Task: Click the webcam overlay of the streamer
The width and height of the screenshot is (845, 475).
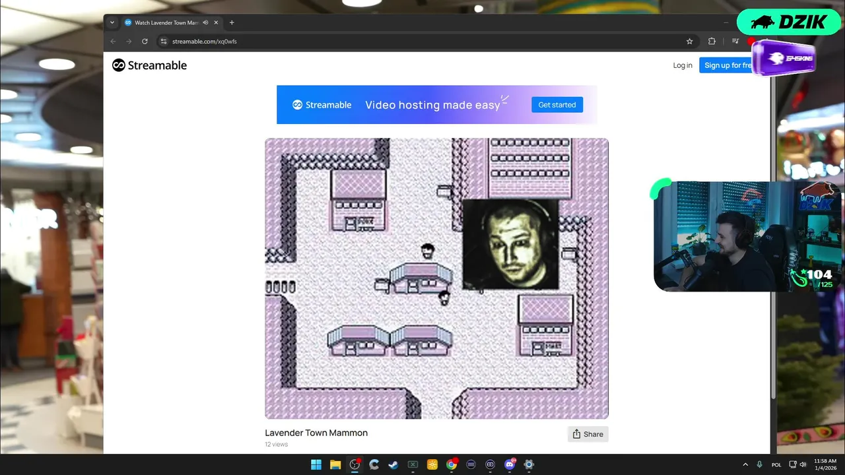Action: [x=747, y=236]
